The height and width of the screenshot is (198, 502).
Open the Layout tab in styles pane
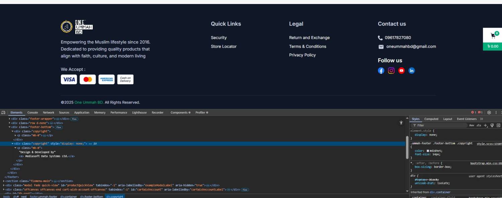448,119
